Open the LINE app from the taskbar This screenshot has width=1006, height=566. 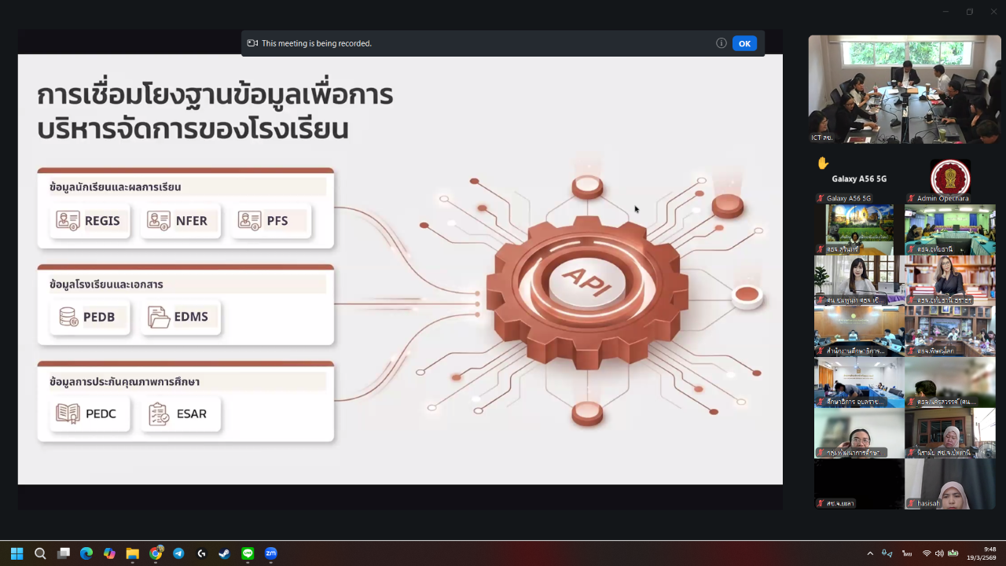pos(248,553)
